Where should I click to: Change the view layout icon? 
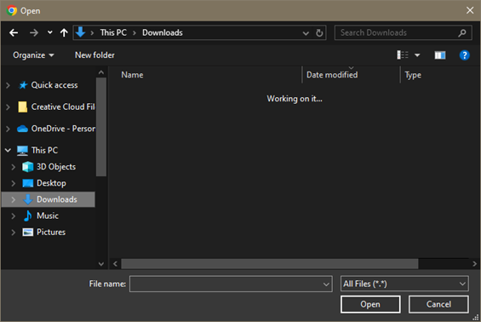(x=403, y=55)
